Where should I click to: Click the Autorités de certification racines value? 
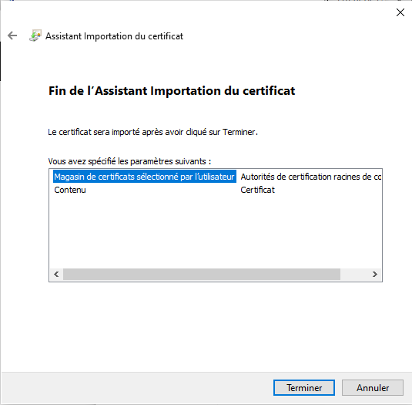click(311, 177)
